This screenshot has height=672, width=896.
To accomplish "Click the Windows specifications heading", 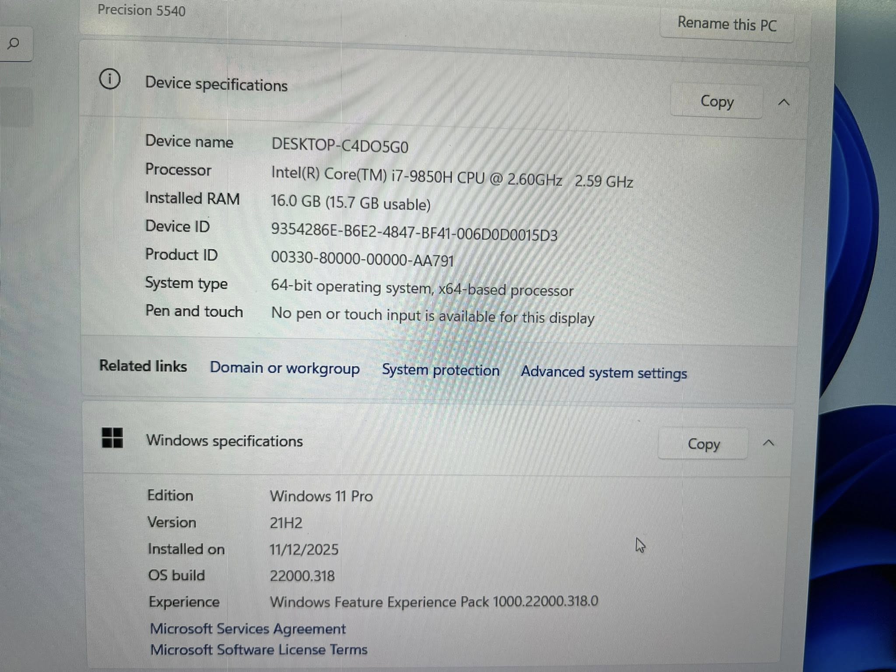I will click(224, 441).
